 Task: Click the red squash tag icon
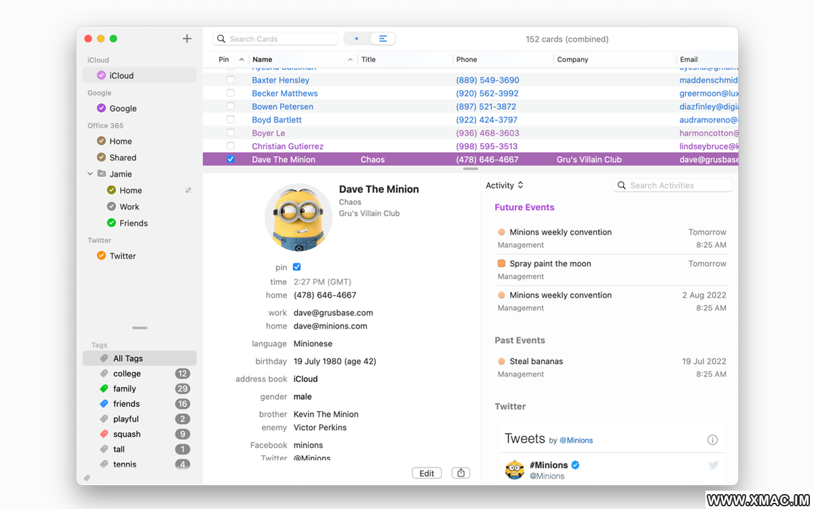point(104,434)
